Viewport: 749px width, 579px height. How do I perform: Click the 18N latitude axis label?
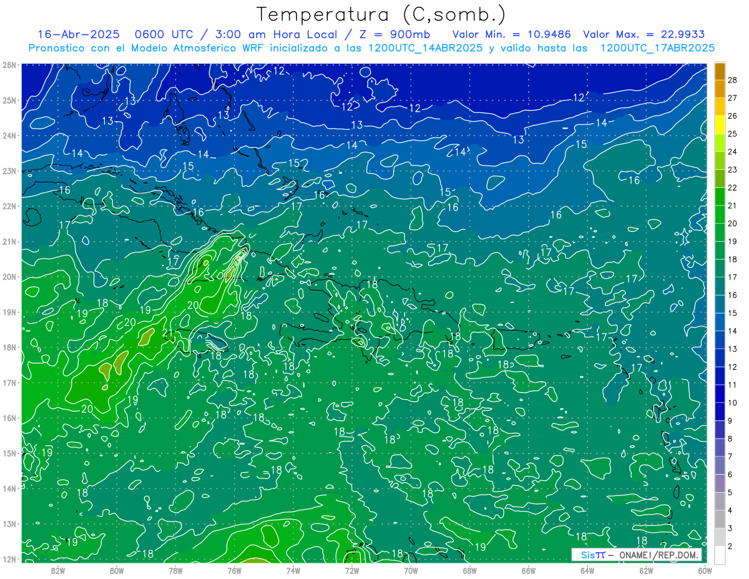[9, 347]
